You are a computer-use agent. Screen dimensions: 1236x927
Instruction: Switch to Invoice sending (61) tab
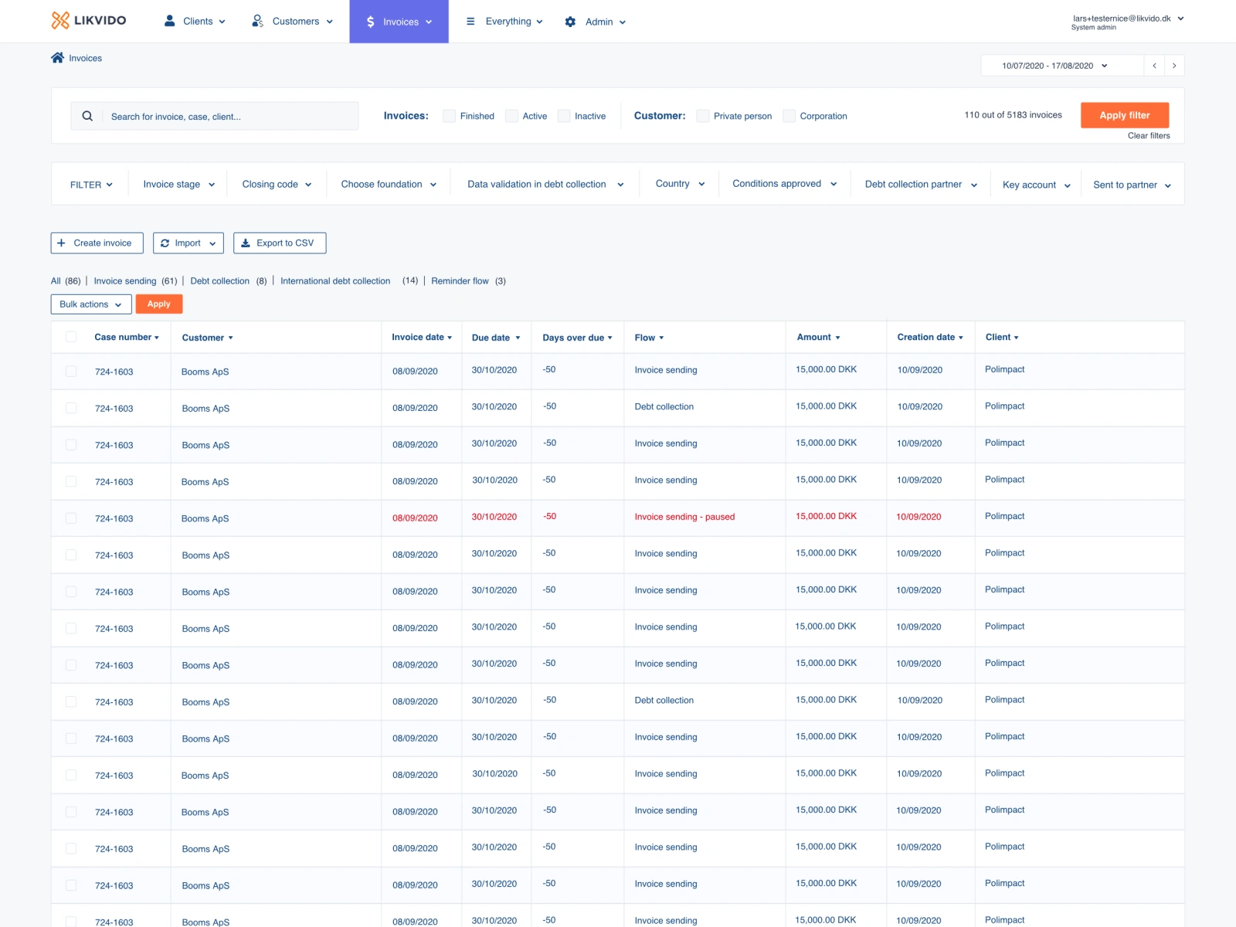(x=135, y=281)
